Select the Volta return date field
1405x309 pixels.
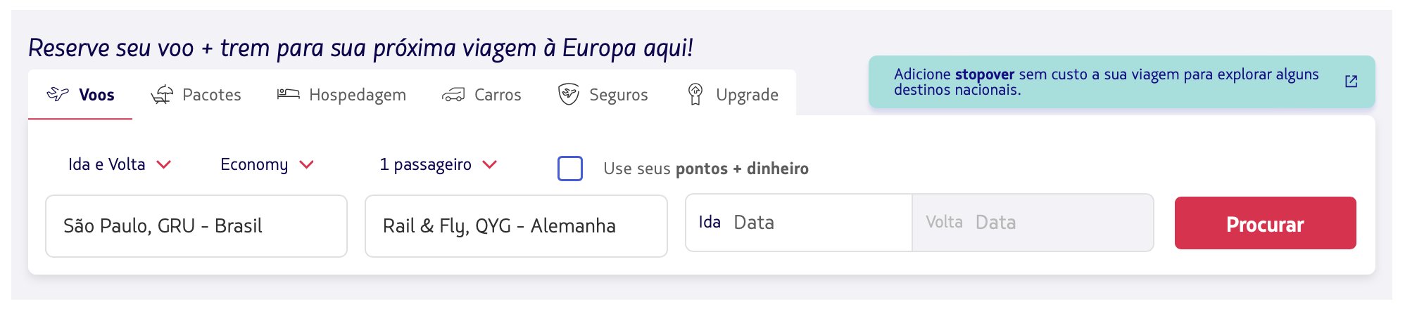(1033, 223)
